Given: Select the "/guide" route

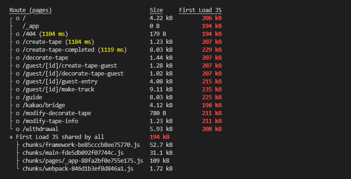Looking at the screenshot, I should pyautogui.click(x=32, y=97).
